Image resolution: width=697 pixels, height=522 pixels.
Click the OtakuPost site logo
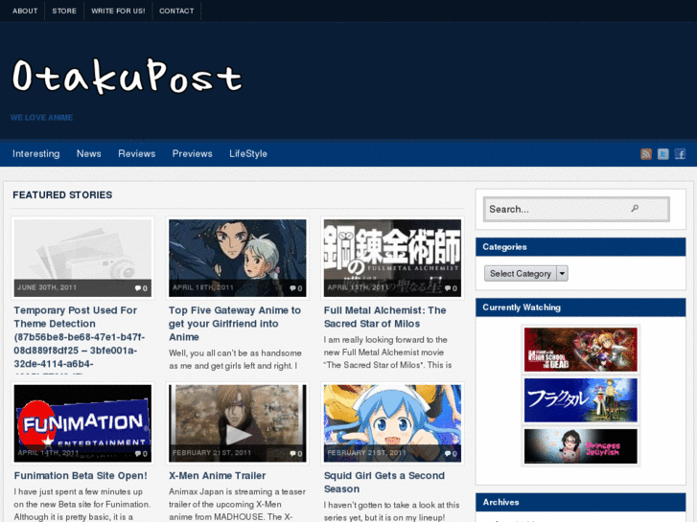point(128,77)
